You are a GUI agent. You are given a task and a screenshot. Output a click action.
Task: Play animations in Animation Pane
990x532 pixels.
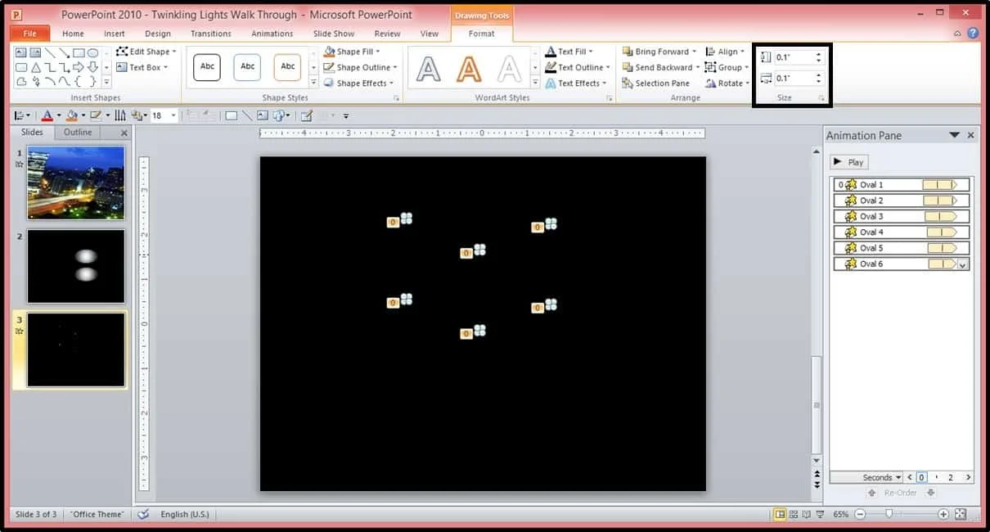[x=848, y=162]
